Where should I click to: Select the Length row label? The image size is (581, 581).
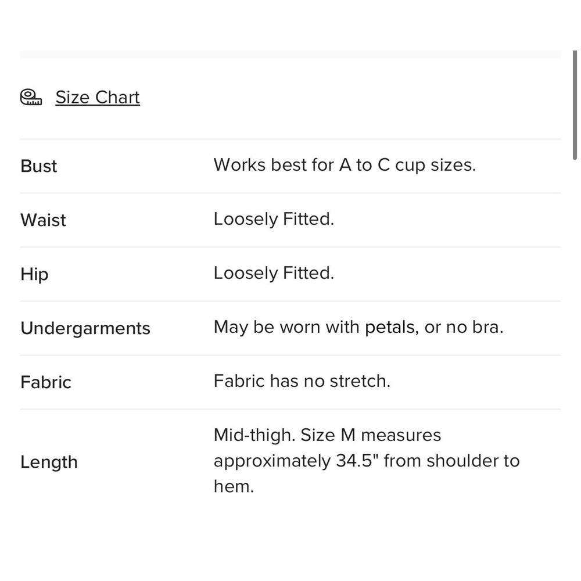(49, 462)
